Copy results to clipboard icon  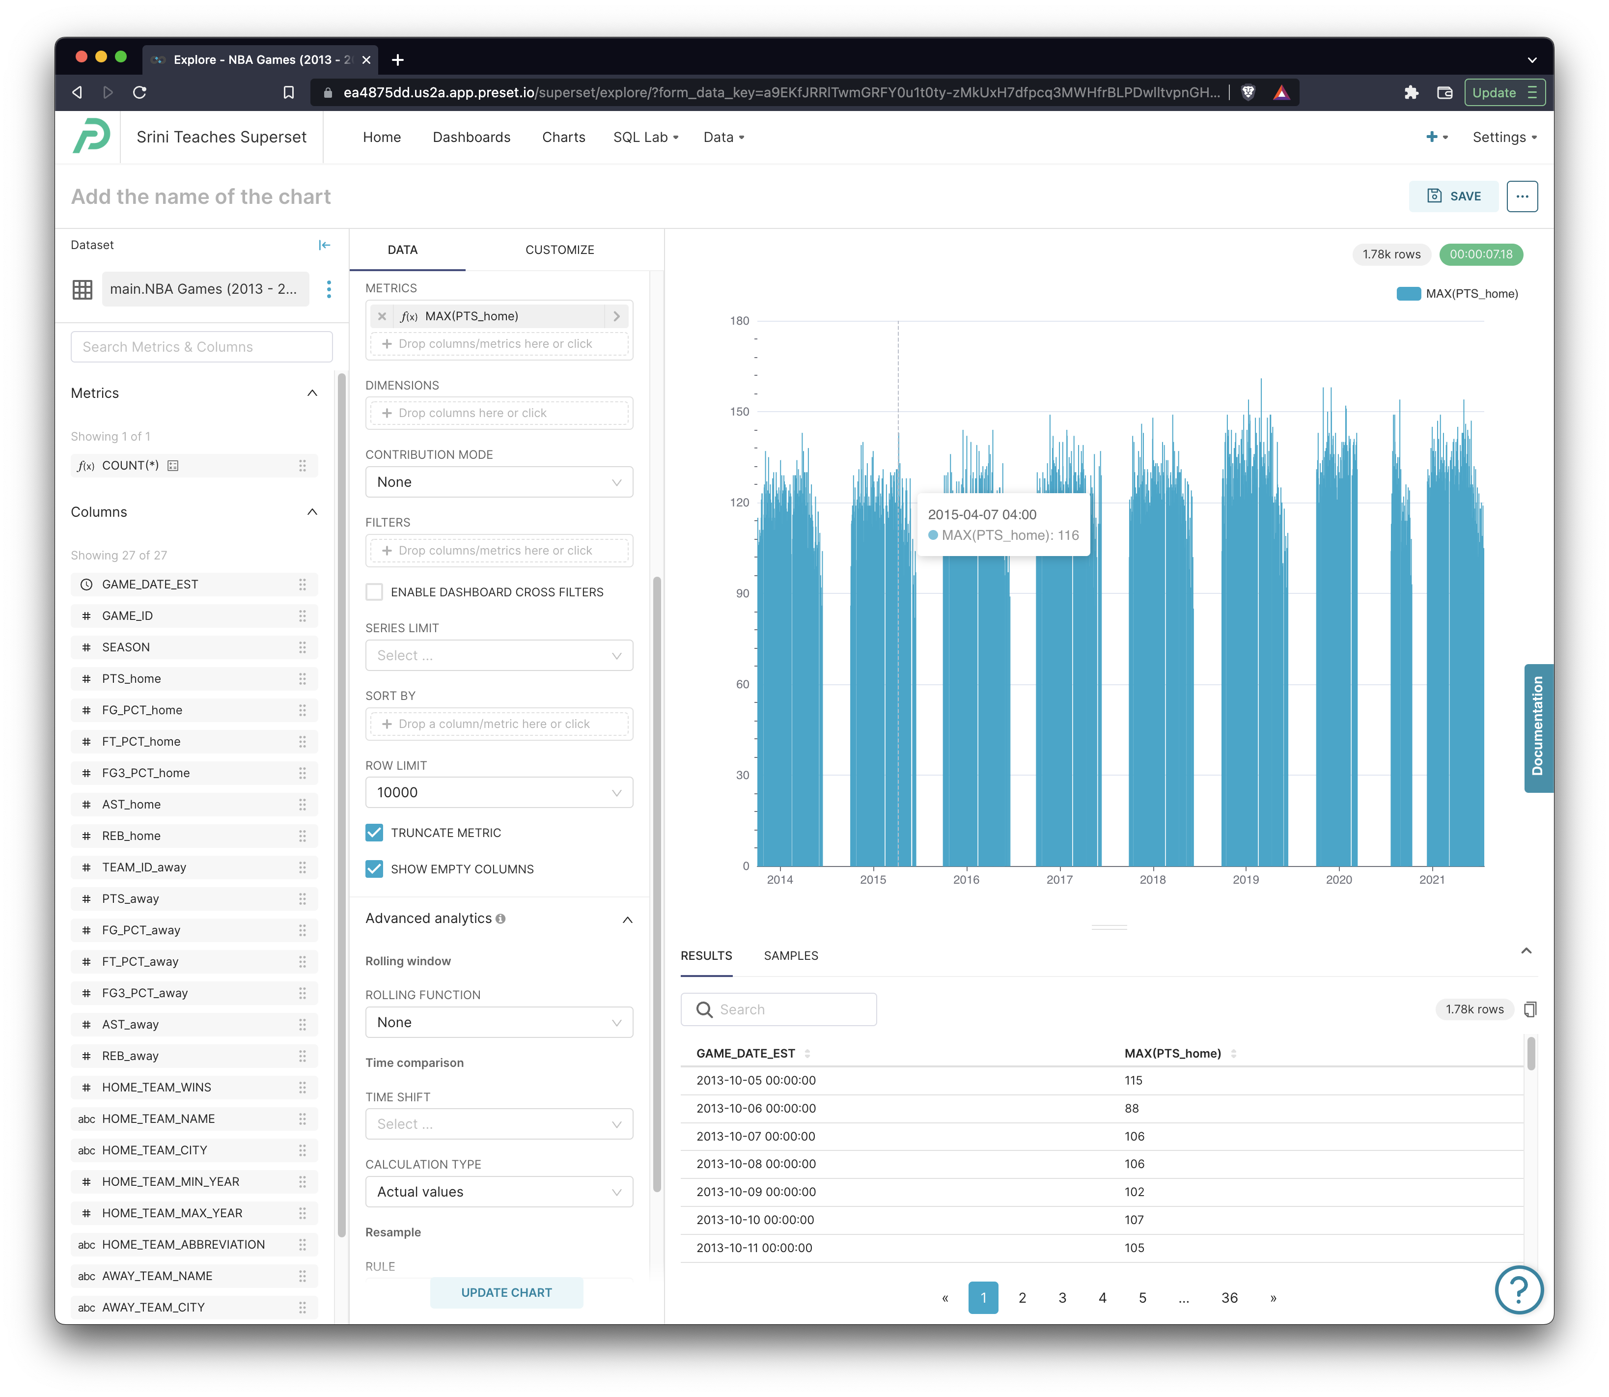pos(1529,1009)
